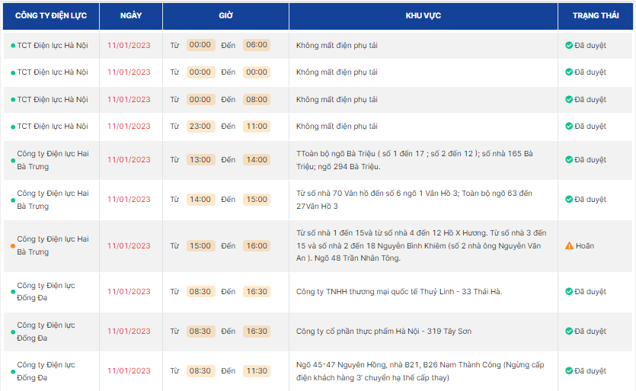Screen dimensions: 636x391
Task: Click Đã duyệt status in the ngõ Bà Triệu row
Action: click(590, 159)
